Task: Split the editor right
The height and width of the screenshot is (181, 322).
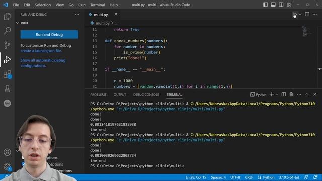Action: click(x=307, y=14)
